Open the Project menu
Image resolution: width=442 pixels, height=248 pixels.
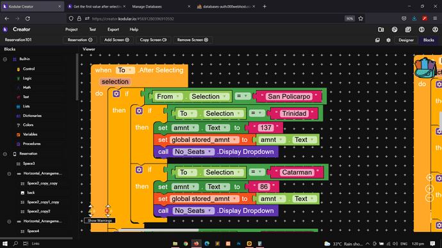click(71, 29)
